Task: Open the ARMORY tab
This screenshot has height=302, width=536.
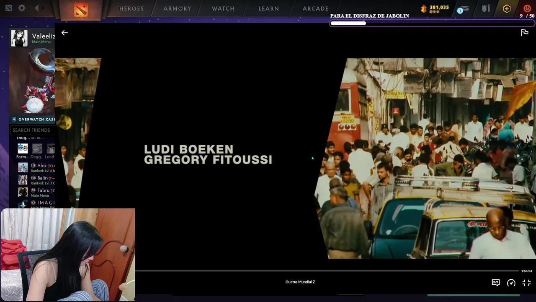Action: 177,8
